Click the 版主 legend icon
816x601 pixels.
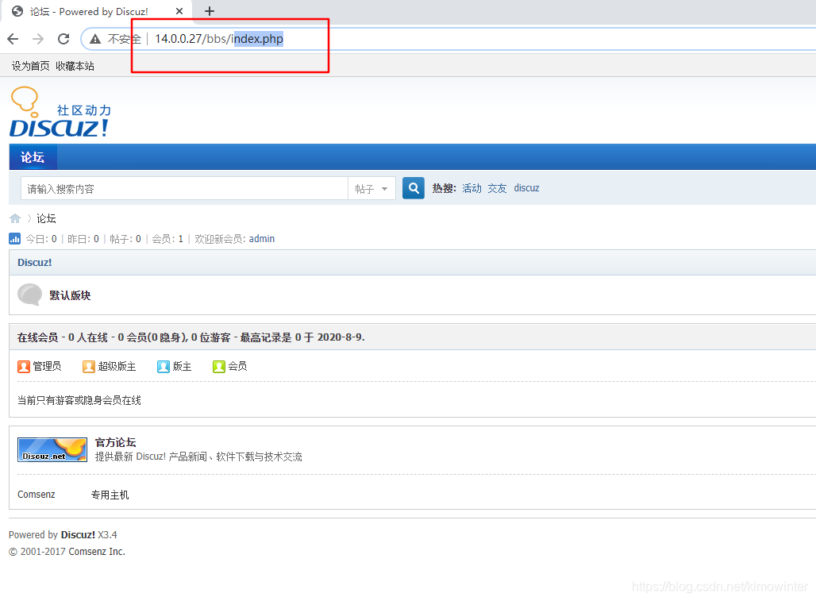pyautogui.click(x=164, y=366)
